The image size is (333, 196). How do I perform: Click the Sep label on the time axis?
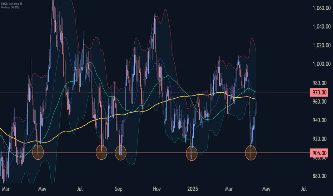click(119, 189)
